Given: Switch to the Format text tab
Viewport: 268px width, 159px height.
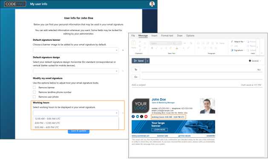Looking at the screenshot, I should (x=167, y=35).
